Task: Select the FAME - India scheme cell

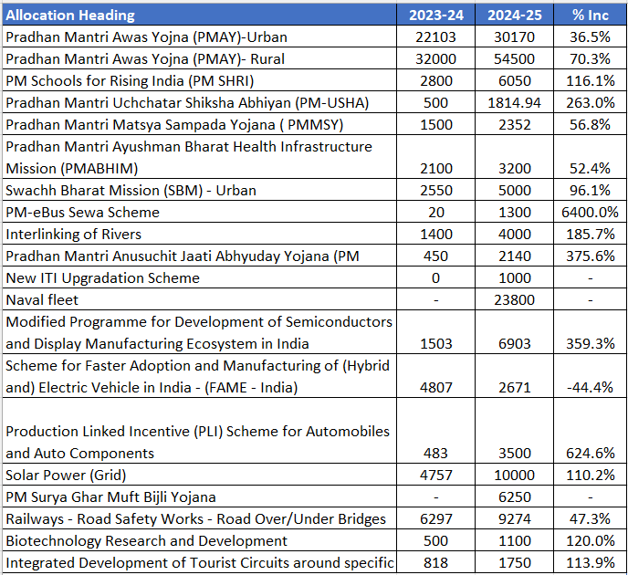Action: (200, 376)
